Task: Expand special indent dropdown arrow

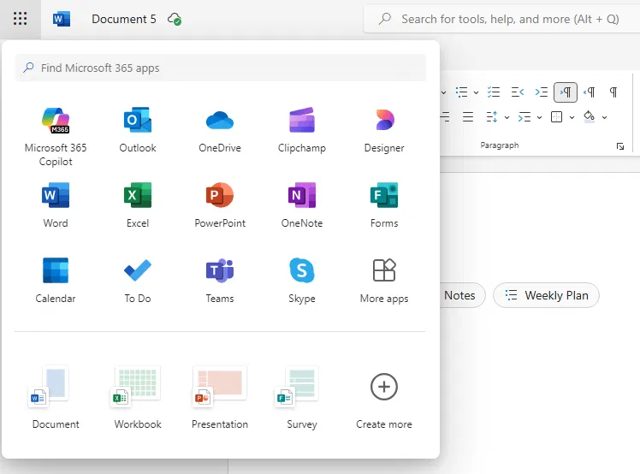Action: [539, 117]
